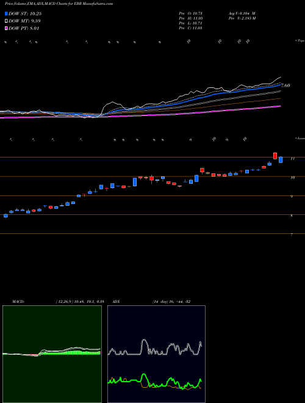
Task: Click the tall red candle above 11
Action: tap(275, 156)
